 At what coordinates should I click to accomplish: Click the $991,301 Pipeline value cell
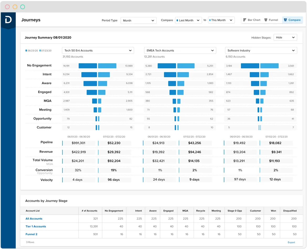point(79,143)
